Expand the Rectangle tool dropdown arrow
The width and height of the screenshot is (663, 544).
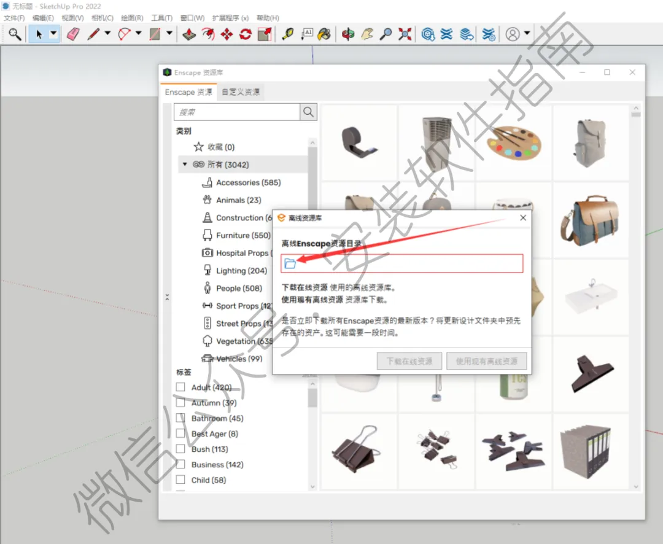(169, 33)
